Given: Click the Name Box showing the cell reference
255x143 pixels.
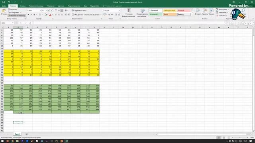Looking at the screenshot, I should pyautogui.click(x=7, y=23).
